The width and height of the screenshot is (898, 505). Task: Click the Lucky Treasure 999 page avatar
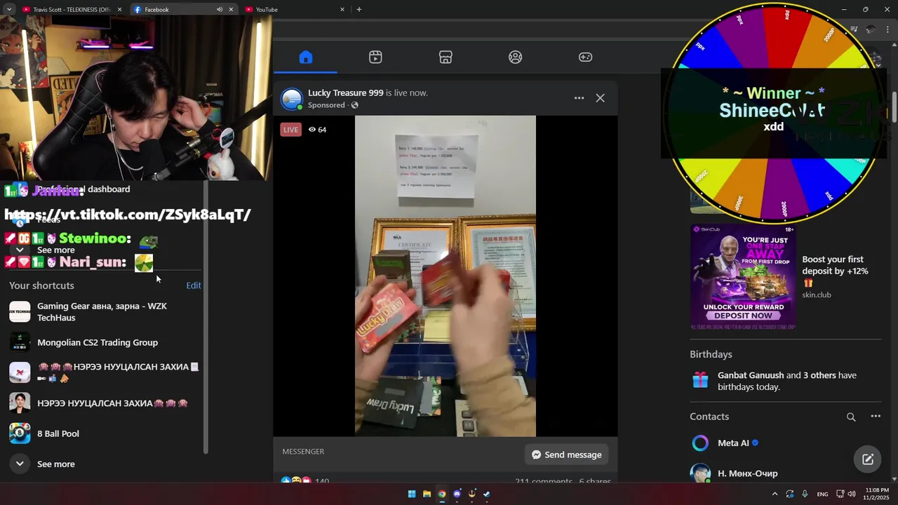coord(292,99)
